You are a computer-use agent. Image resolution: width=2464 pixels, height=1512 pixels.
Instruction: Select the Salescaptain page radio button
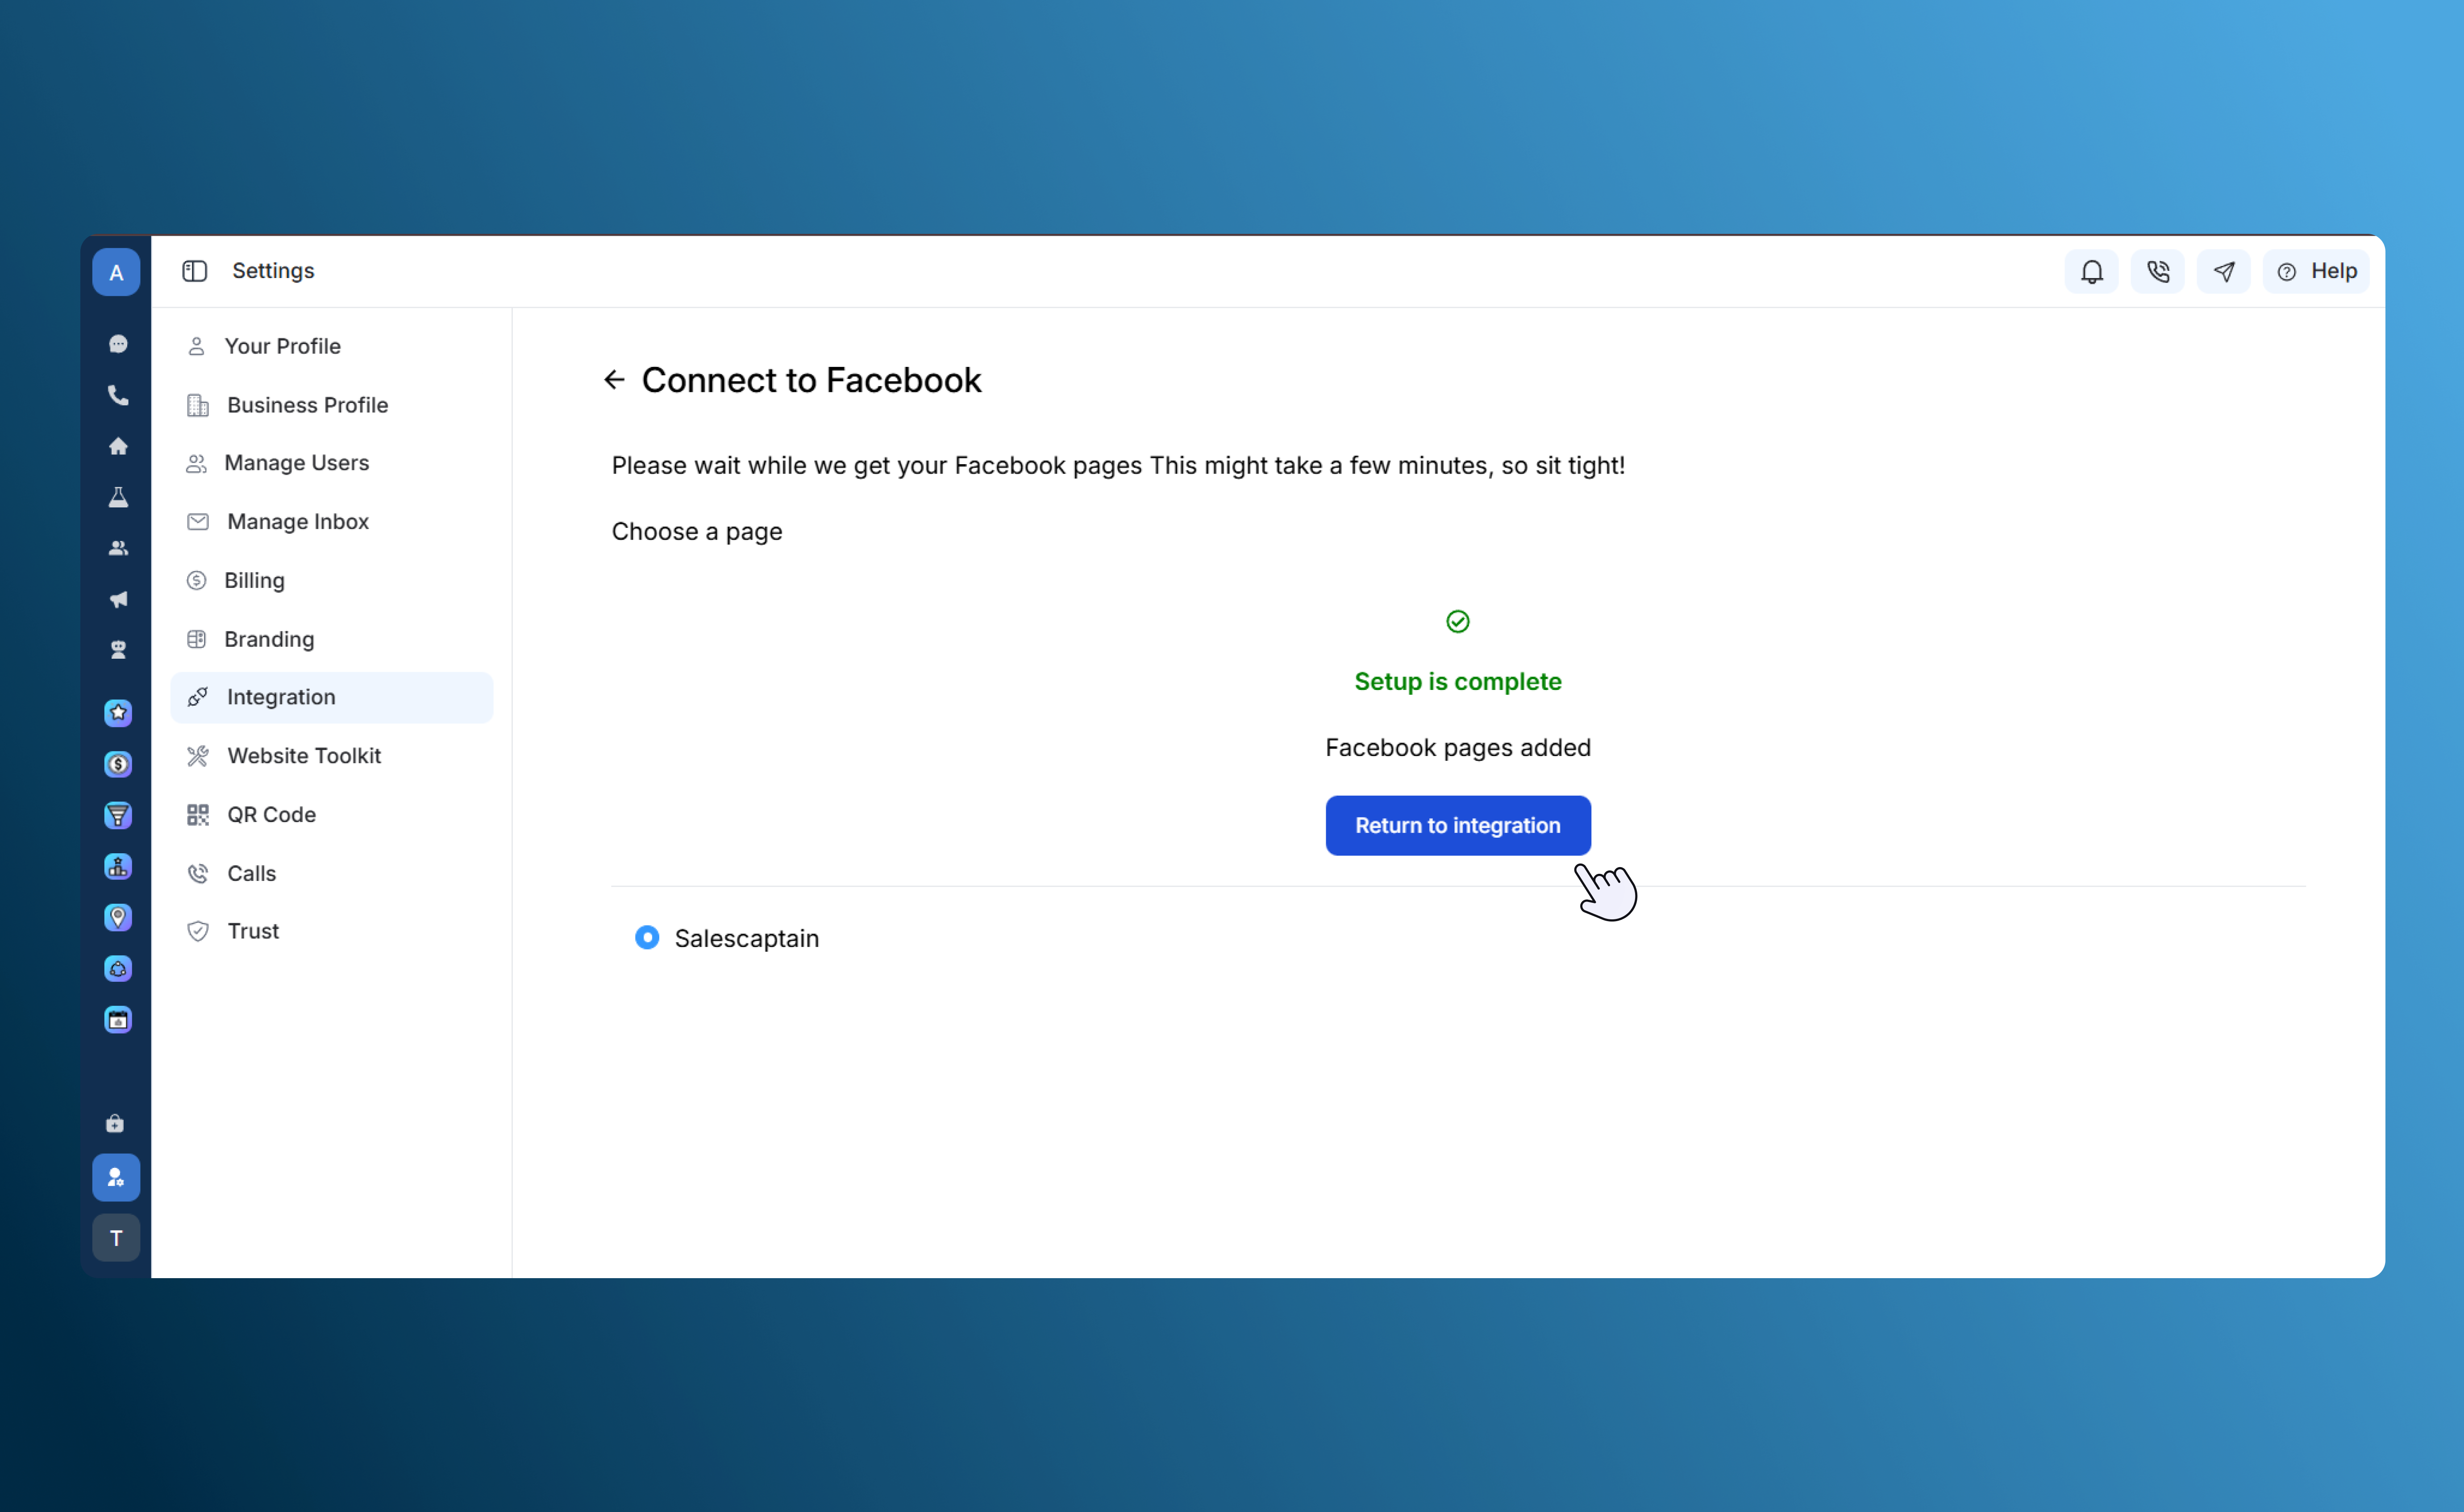tap(647, 937)
